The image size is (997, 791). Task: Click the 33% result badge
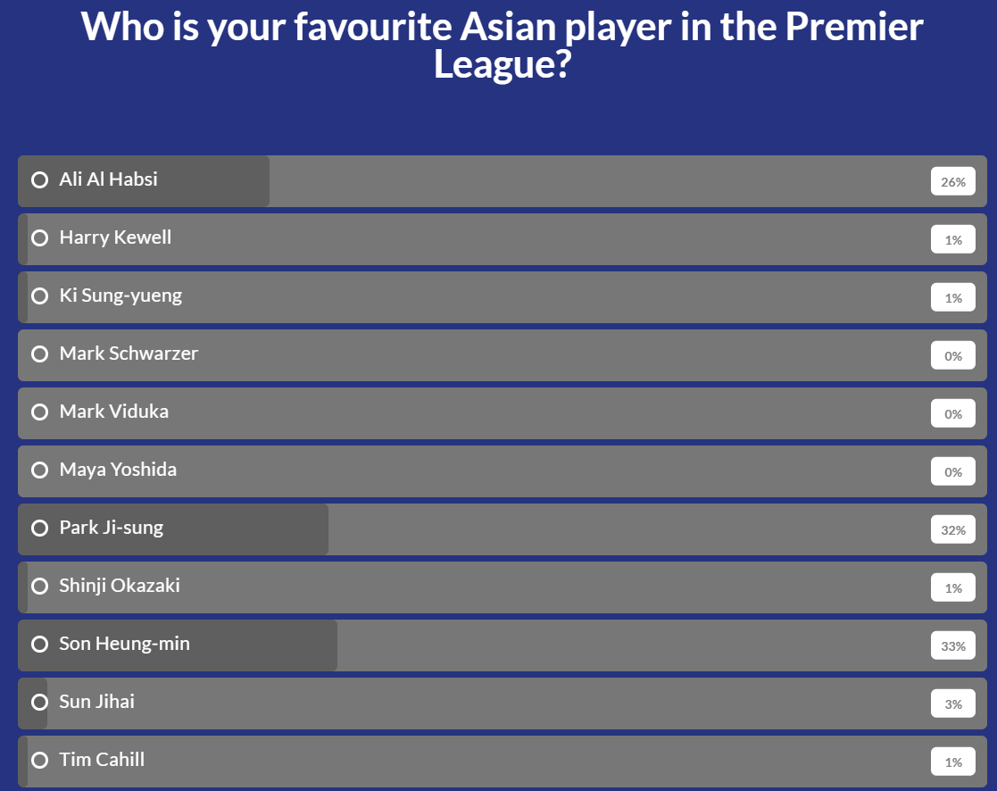coord(952,645)
